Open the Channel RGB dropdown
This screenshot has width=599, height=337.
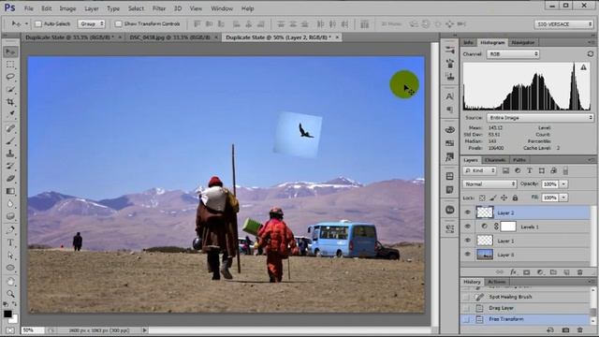coord(513,54)
